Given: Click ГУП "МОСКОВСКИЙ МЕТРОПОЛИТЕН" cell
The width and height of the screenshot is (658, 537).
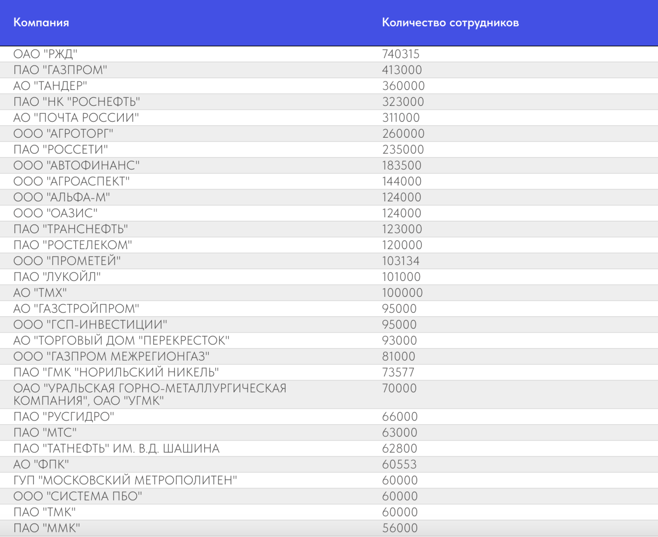Looking at the screenshot, I should [125, 480].
